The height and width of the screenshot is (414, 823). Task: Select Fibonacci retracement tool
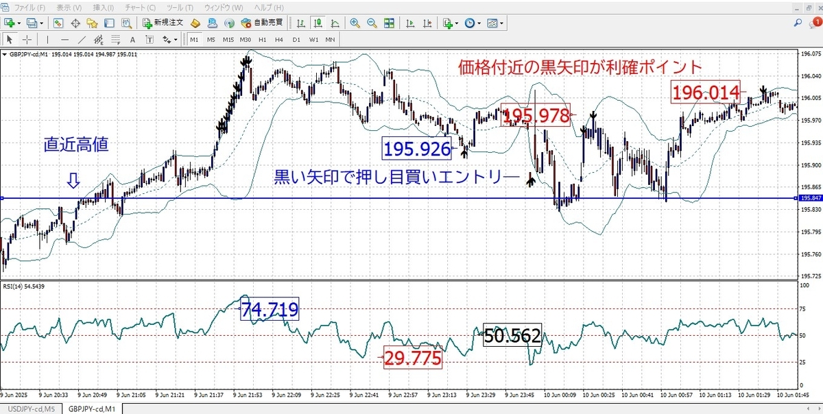116,39
